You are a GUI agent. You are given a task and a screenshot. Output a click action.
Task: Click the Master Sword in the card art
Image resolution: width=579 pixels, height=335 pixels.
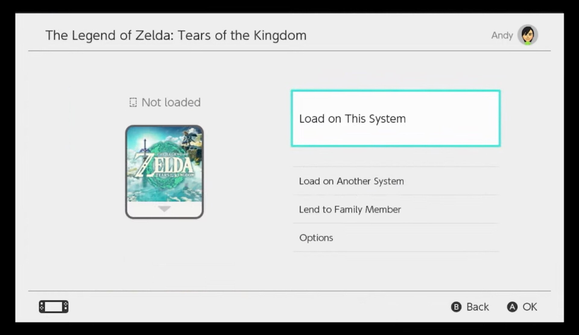[x=145, y=151]
